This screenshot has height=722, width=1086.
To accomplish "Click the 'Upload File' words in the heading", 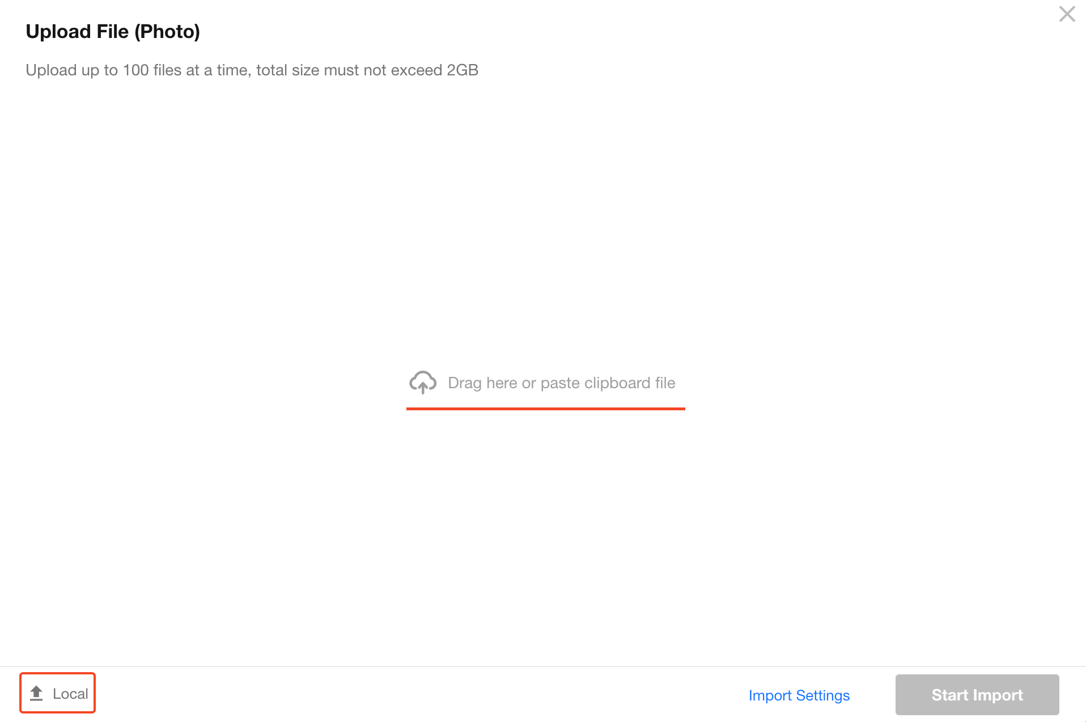I will (x=77, y=32).
